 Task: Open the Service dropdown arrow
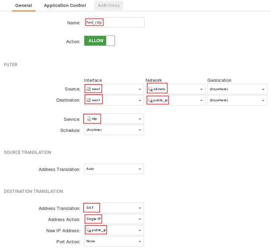click(140, 119)
